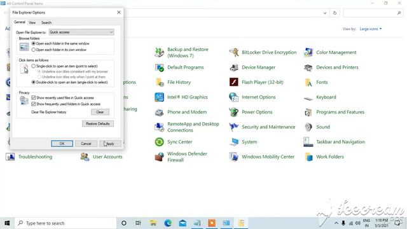The width and height of the screenshot is (407, 229).
Task: Expand the address bar history dropdown arrow
Action: (325, 13)
